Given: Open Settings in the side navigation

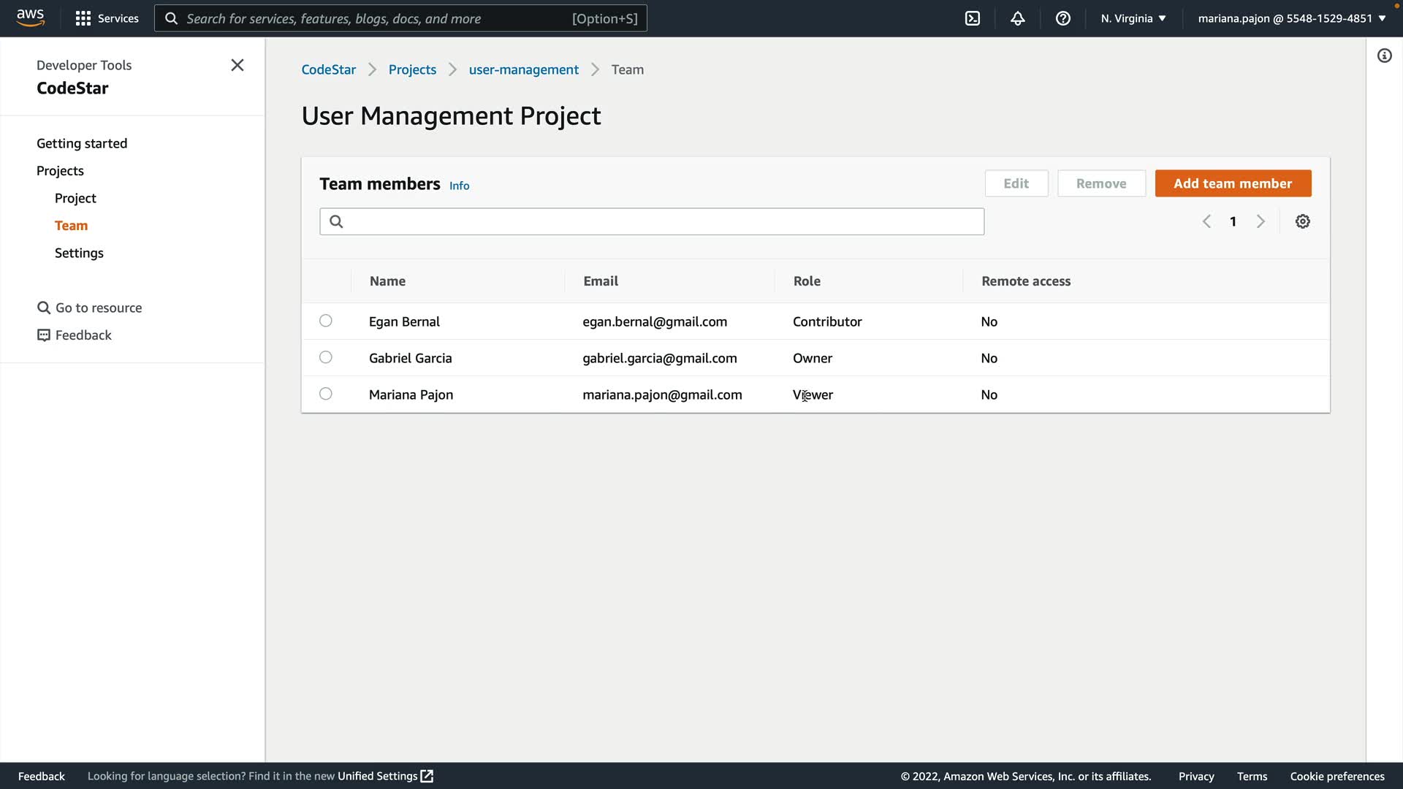Looking at the screenshot, I should point(79,253).
